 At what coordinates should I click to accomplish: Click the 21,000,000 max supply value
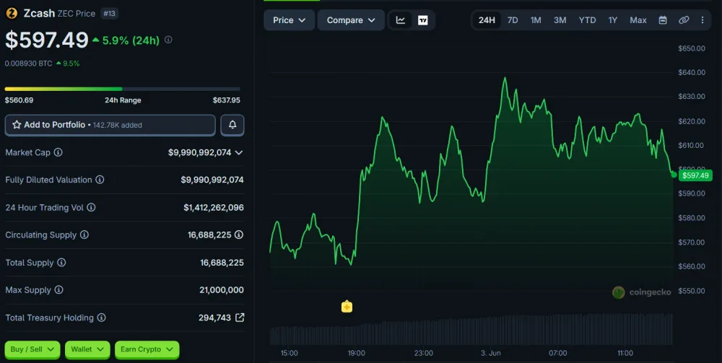tap(222, 290)
